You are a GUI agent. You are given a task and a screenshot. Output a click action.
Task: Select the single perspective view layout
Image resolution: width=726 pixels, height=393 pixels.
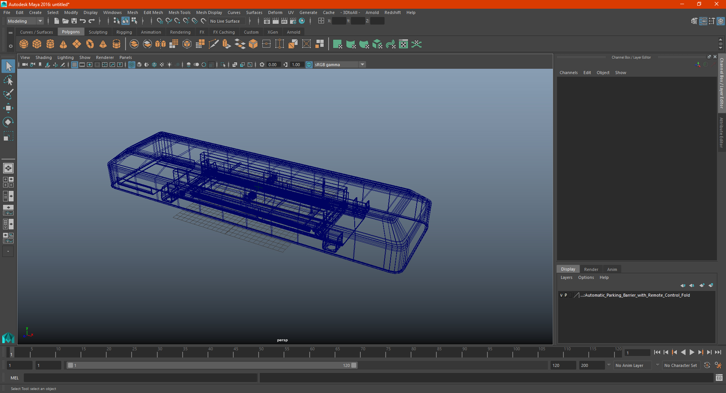pos(8,168)
